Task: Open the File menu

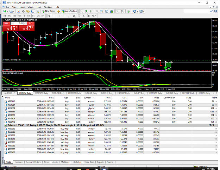Action: point(8,7)
